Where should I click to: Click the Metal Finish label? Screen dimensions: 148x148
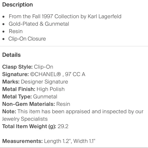(x=19, y=89)
